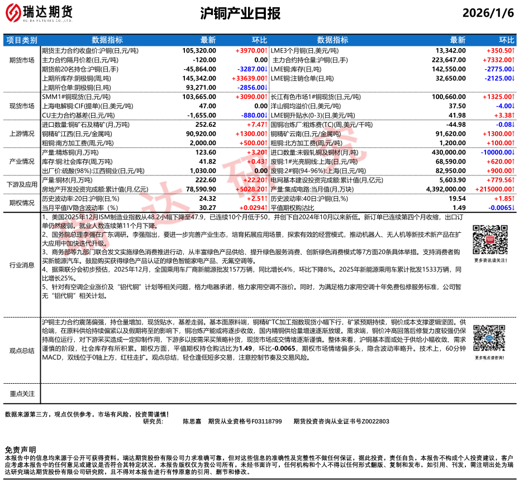
Task: Click the blue down arrow after -3287.00
Action: 266,69
